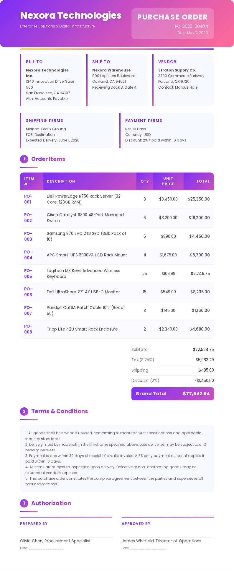Click the date line under Olivia Chen
This screenshot has width=234, height=571.
pyautogui.click(x=42, y=548)
